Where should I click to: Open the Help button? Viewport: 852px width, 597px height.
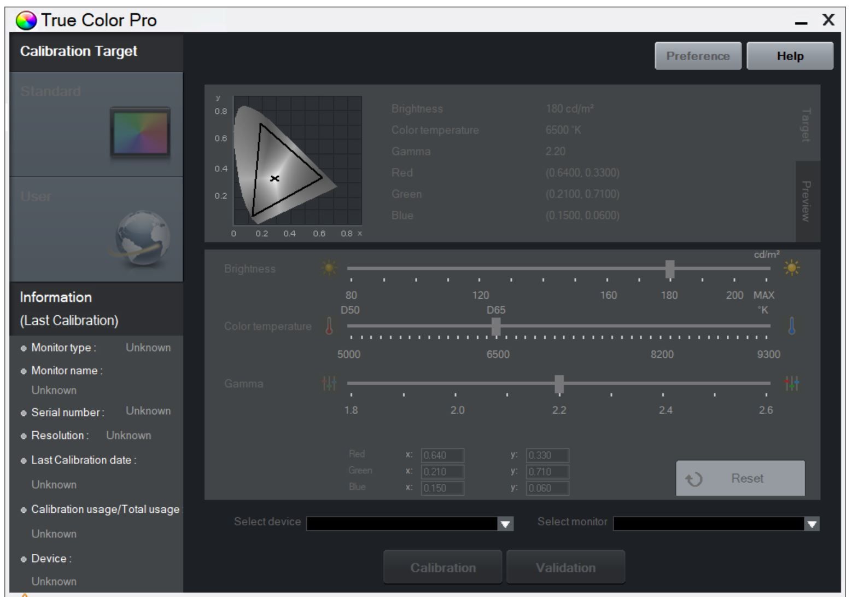pyautogui.click(x=790, y=56)
